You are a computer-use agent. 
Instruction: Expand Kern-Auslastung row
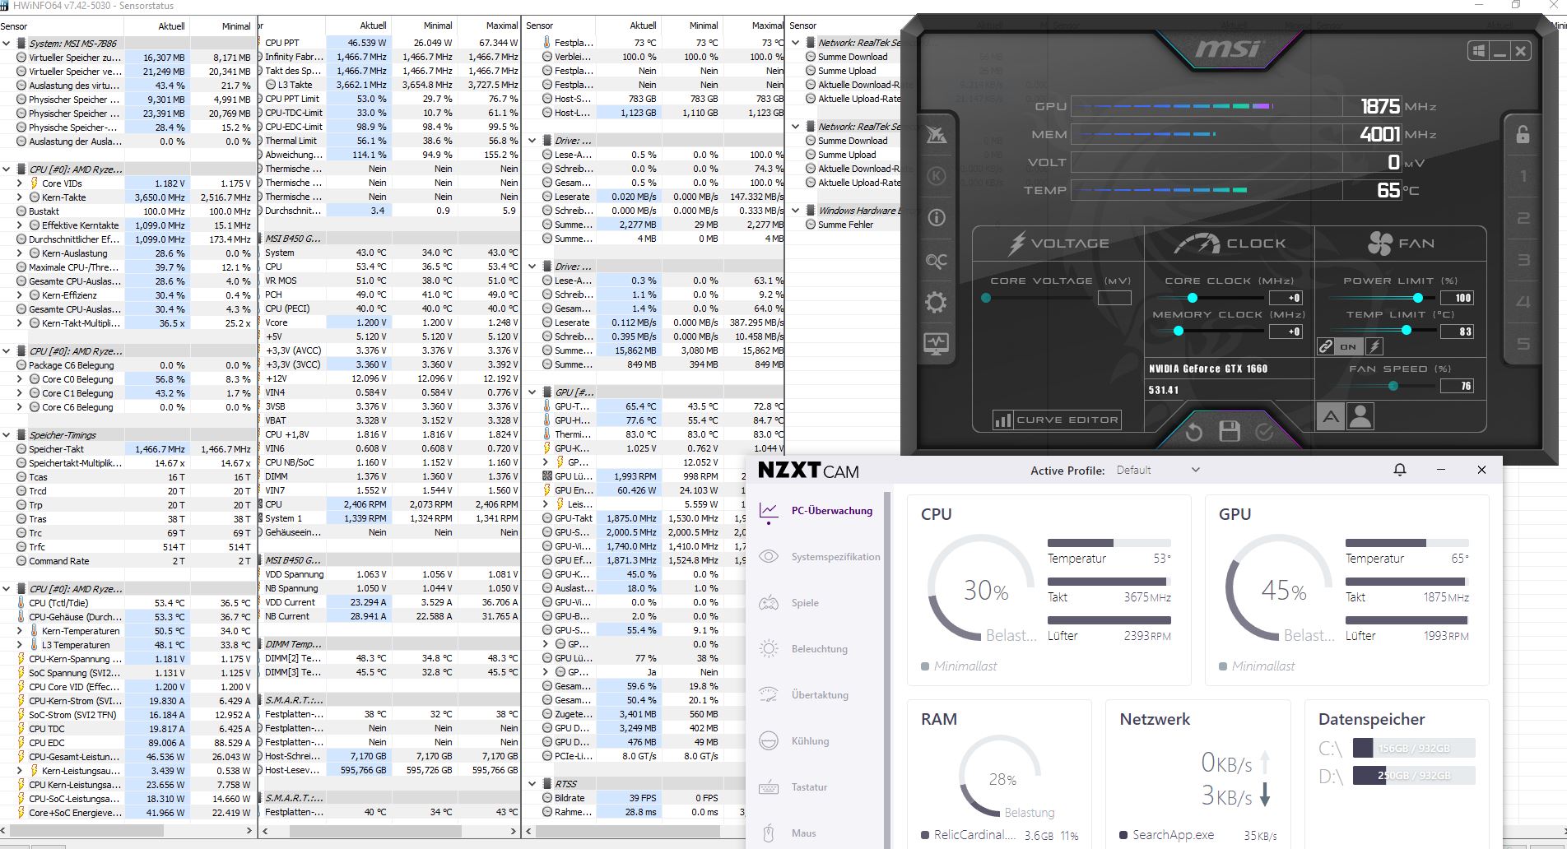(20, 253)
